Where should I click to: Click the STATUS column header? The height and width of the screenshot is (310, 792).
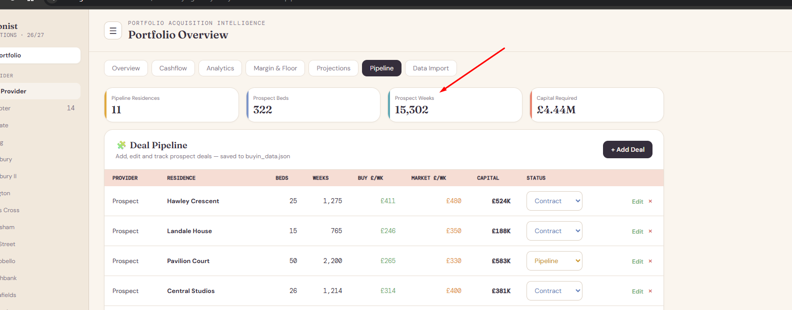tap(536, 178)
